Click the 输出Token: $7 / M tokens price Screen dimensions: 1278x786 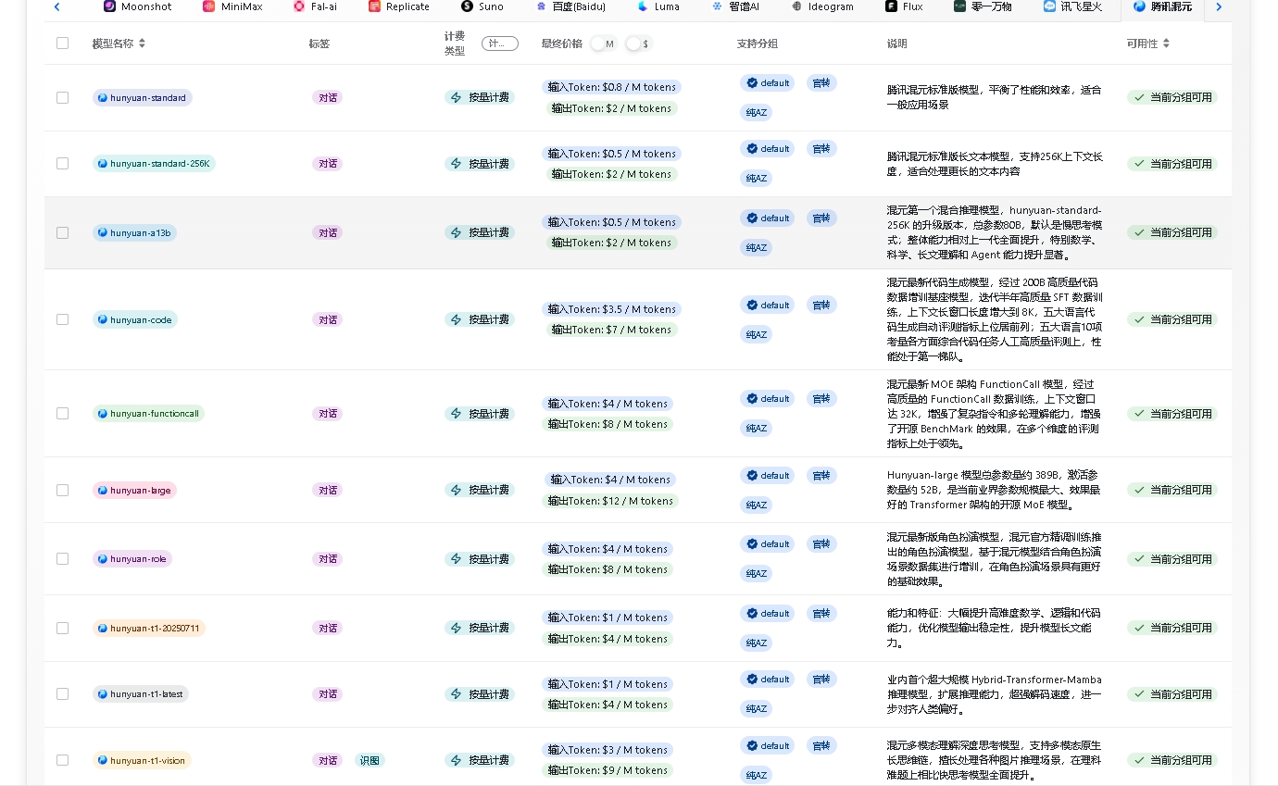[611, 330]
